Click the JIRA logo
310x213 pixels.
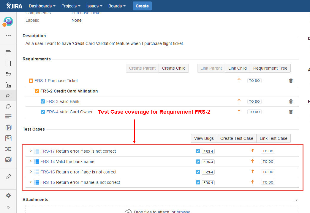(14, 6)
